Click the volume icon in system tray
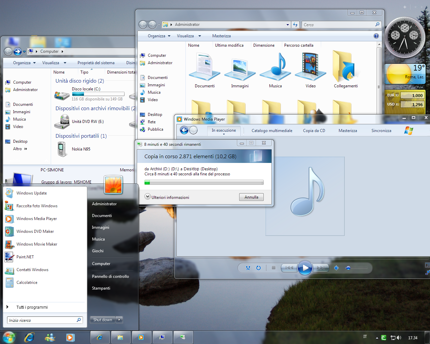The image size is (430, 344). click(x=399, y=338)
